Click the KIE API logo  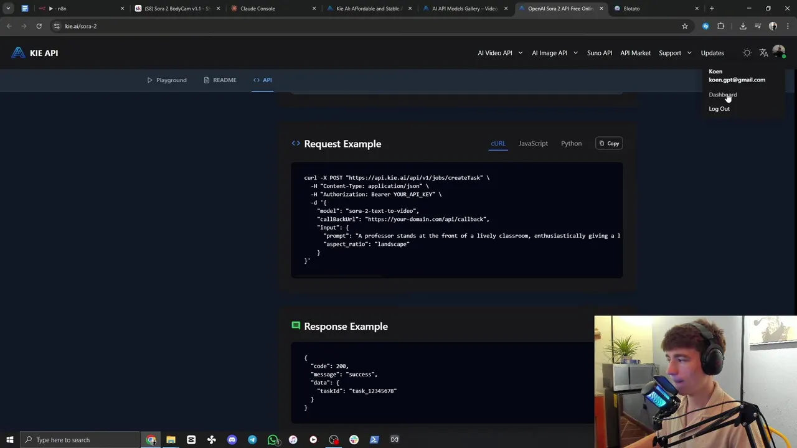click(34, 53)
